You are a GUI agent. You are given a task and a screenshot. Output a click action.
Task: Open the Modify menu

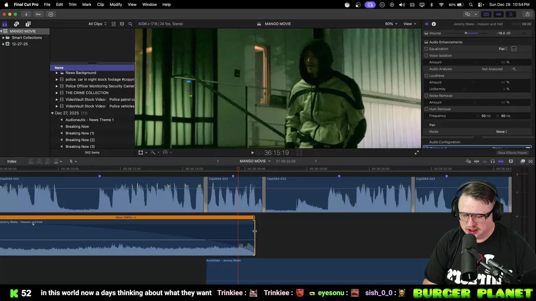(116, 5)
